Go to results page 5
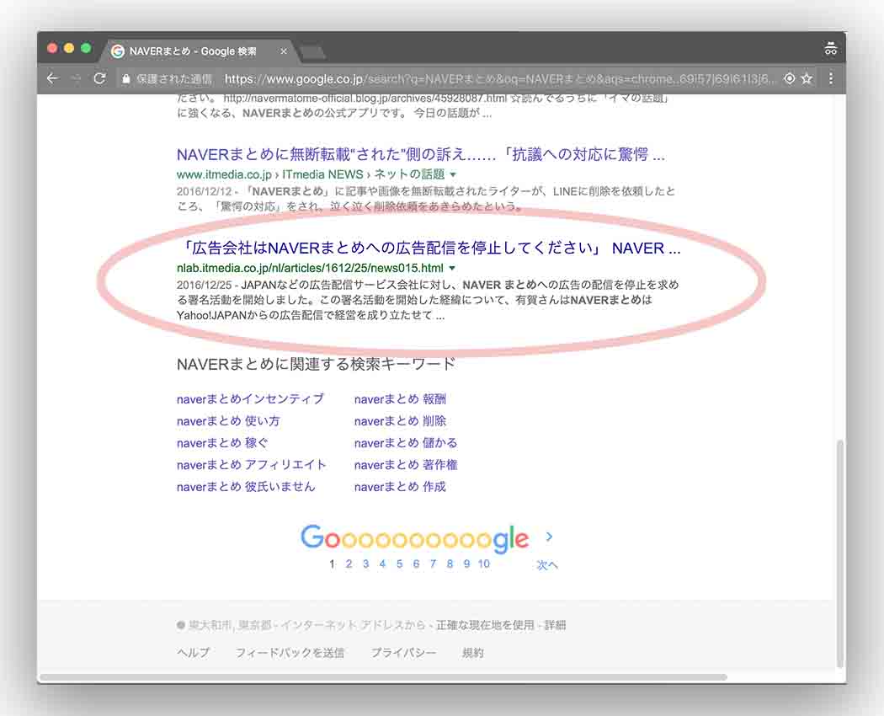884x716 pixels. [399, 564]
